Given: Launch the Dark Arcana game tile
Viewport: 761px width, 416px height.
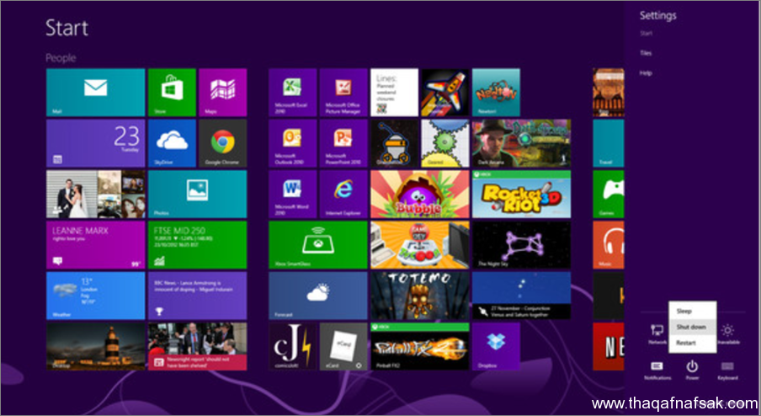Looking at the screenshot, I should [522, 143].
